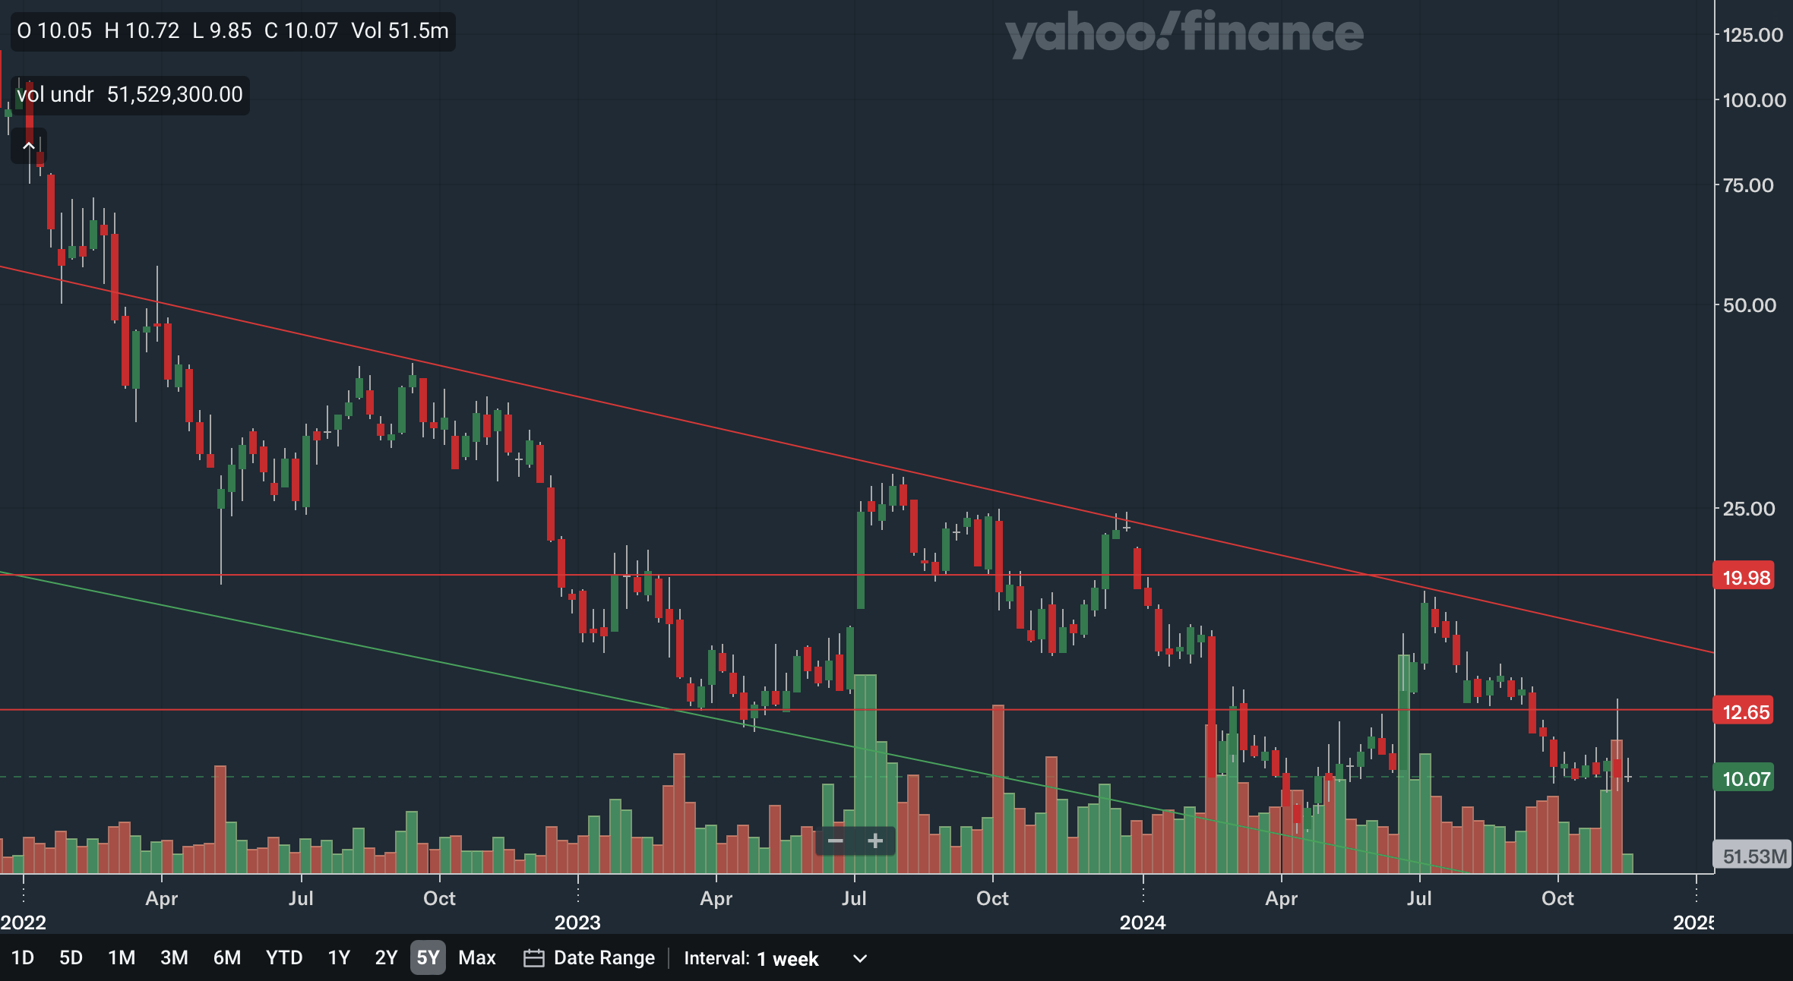Image resolution: width=1793 pixels, height=981 pixels.
Task: Switch to the 3M range
Action: 174,958
